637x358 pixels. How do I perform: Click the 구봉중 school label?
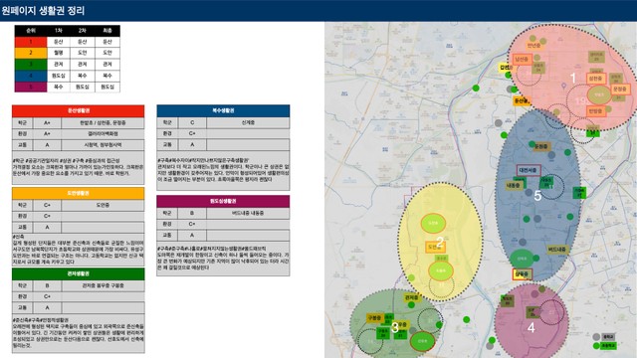pyautogui.click(x=374, y=318)
